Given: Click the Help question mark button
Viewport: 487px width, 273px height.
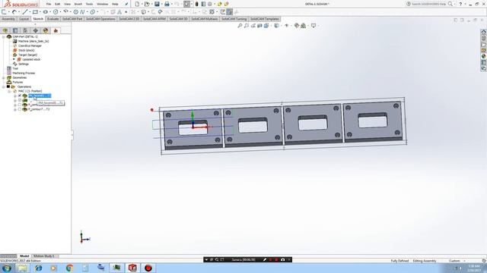Looking at the screenshot, I should tap(460, 4).
